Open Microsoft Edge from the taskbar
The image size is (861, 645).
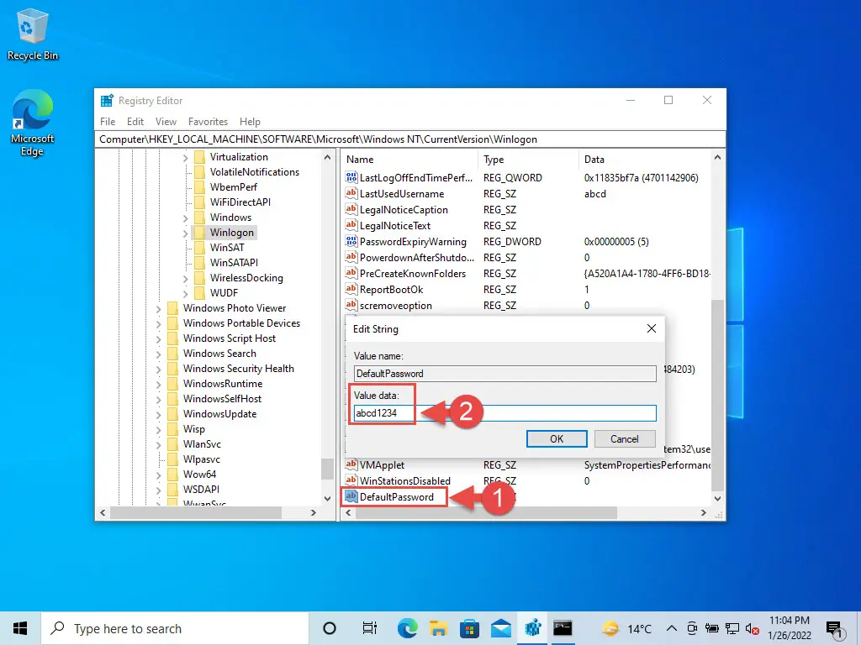pyautogui.click(x=407, y=627)
